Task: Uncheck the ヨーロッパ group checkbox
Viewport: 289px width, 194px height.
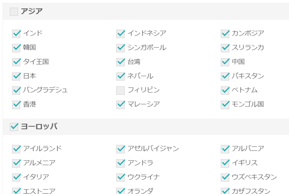Action: pyautogui.click(x=14, y=127)
